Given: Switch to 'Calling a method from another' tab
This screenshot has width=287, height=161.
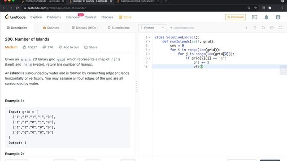Looking at the screenshot, I should (138, 1).
